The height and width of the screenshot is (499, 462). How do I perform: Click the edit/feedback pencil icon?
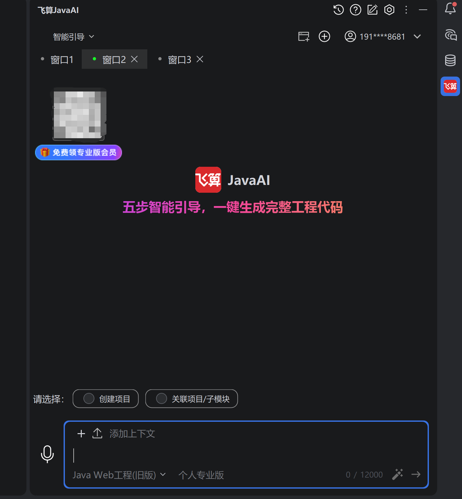point(372,10)
